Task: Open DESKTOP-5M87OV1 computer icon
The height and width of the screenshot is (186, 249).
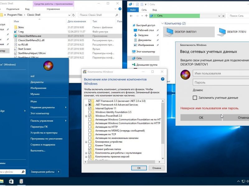Action: point(169,32)
